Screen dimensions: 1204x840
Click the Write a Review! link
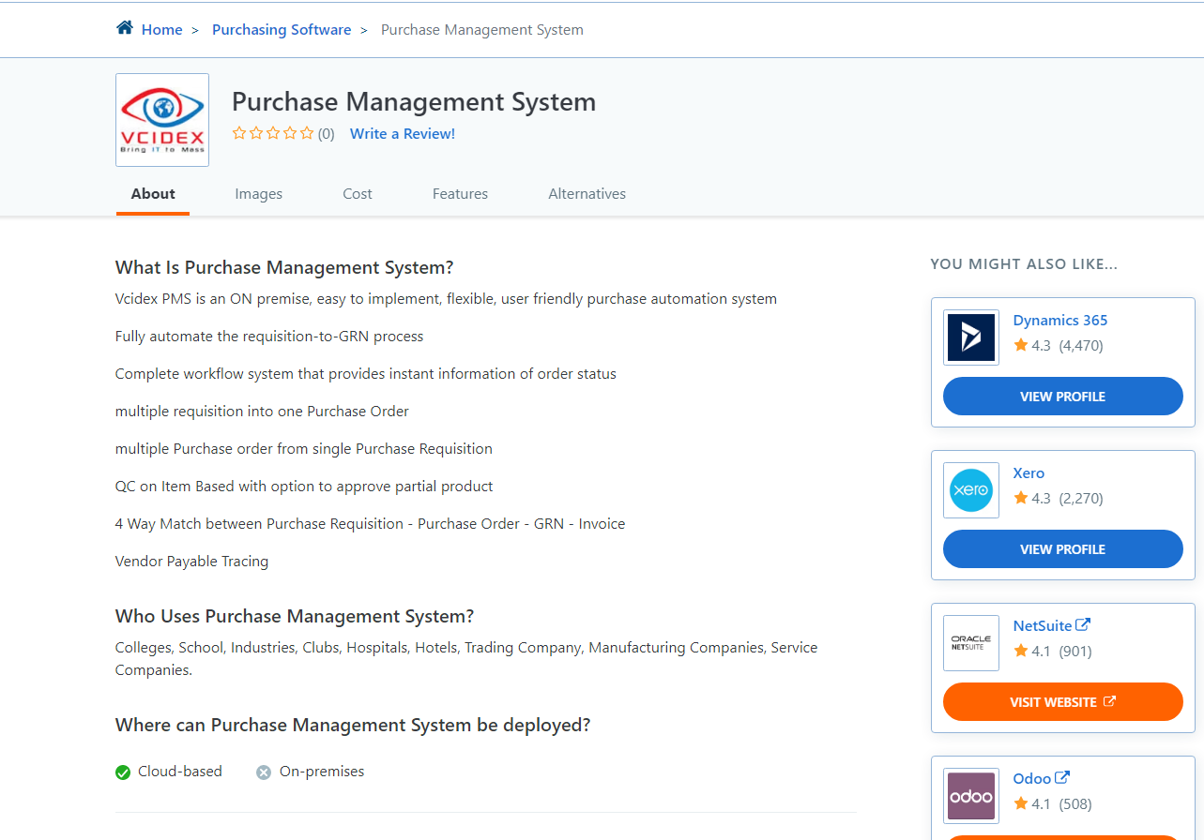tap(402, 133)
